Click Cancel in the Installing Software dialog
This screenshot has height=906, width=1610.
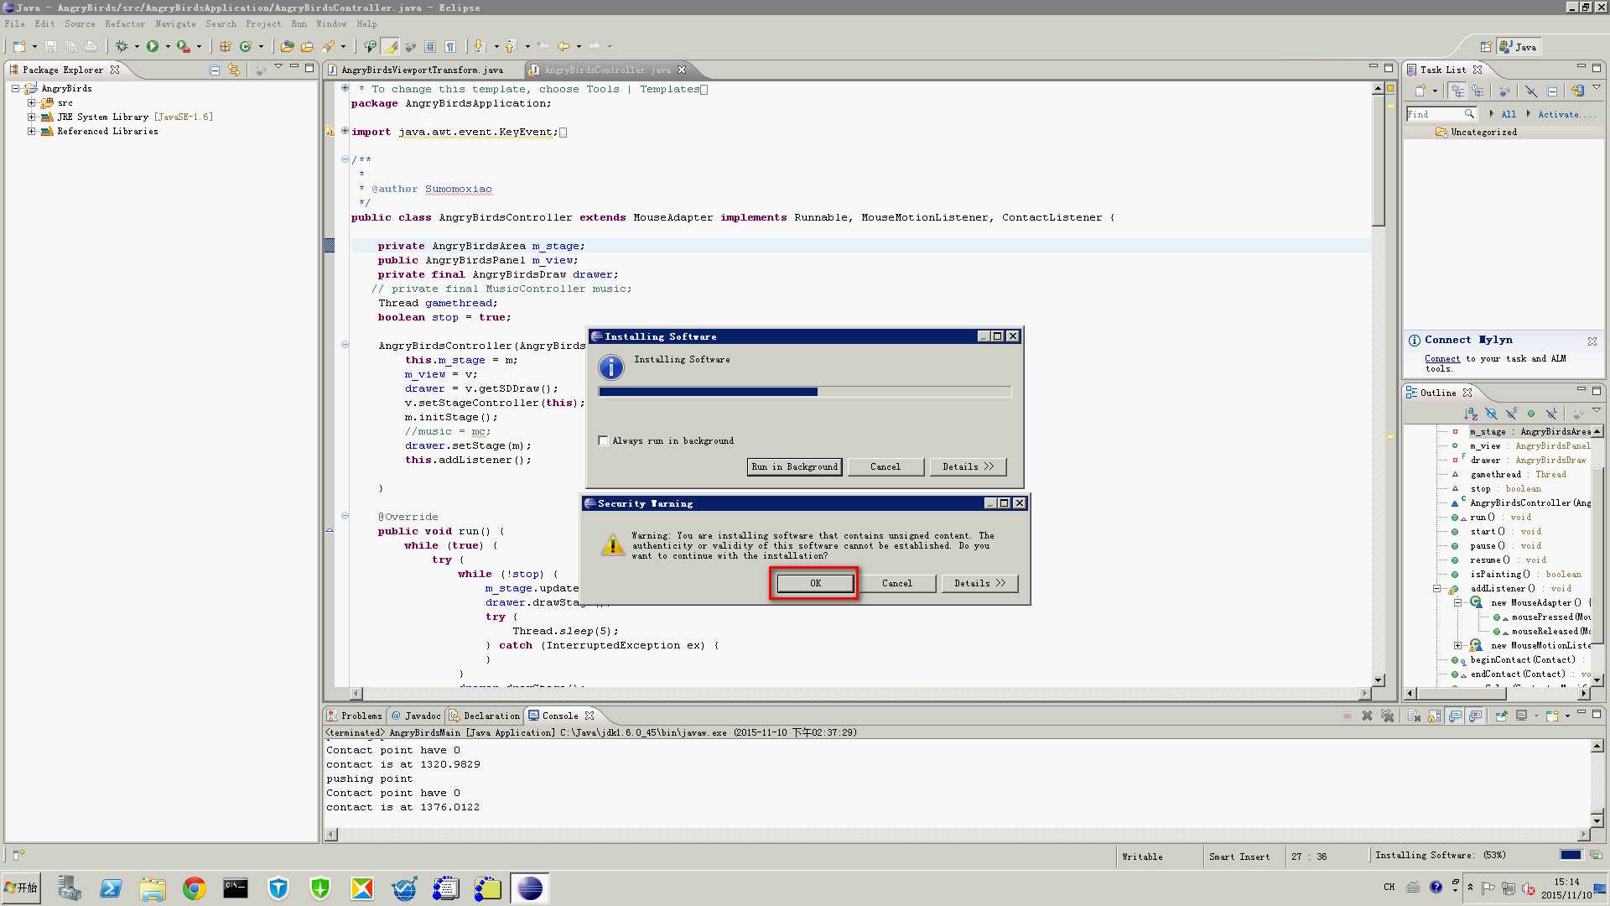885,466
